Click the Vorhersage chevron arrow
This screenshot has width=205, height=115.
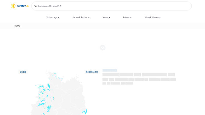pos(59,17)
